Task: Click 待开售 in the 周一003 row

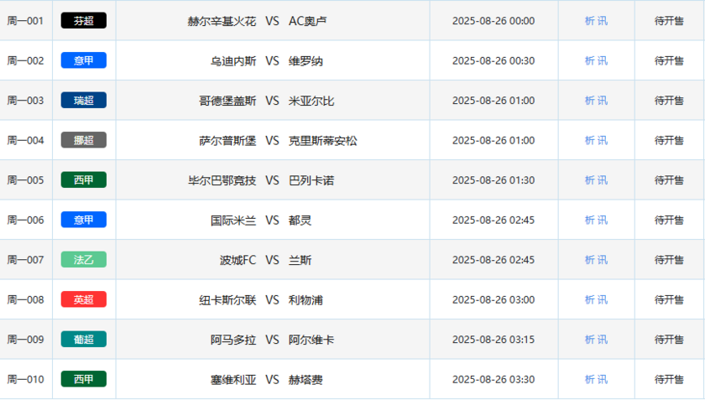Action: (x=669, y=101)
